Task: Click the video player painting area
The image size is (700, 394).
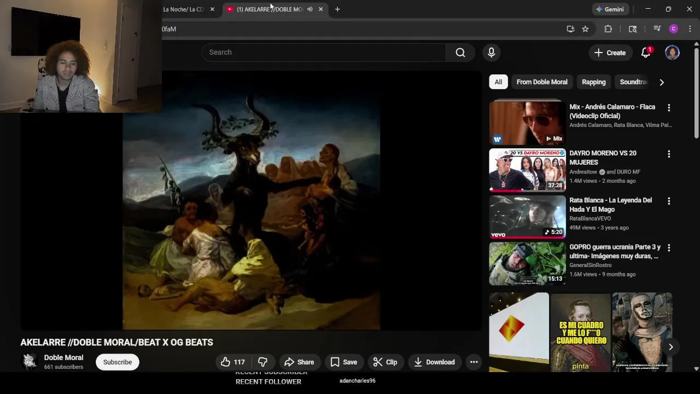Action: 251,201
